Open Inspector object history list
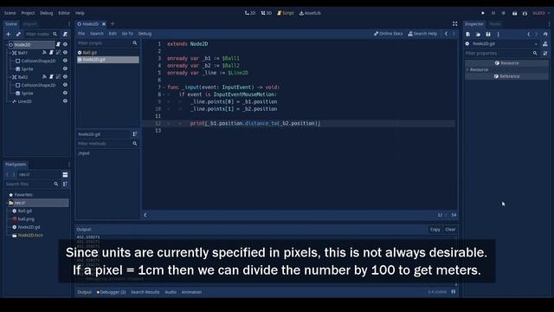Screen dimensions: 554x312 click(x=545, y=35)
